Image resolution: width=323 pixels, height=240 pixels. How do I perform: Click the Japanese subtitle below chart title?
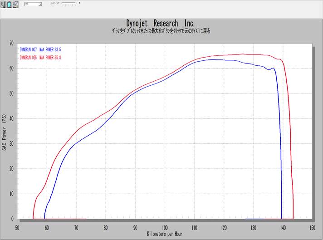(161, 31)
